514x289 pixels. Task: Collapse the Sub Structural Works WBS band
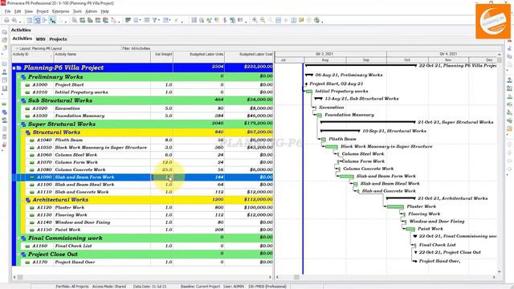(x=18, y=100)
